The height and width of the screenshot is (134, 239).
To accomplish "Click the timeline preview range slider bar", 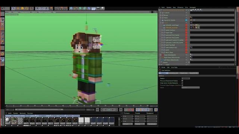I will pyautogui.click(x=39, y=109).
